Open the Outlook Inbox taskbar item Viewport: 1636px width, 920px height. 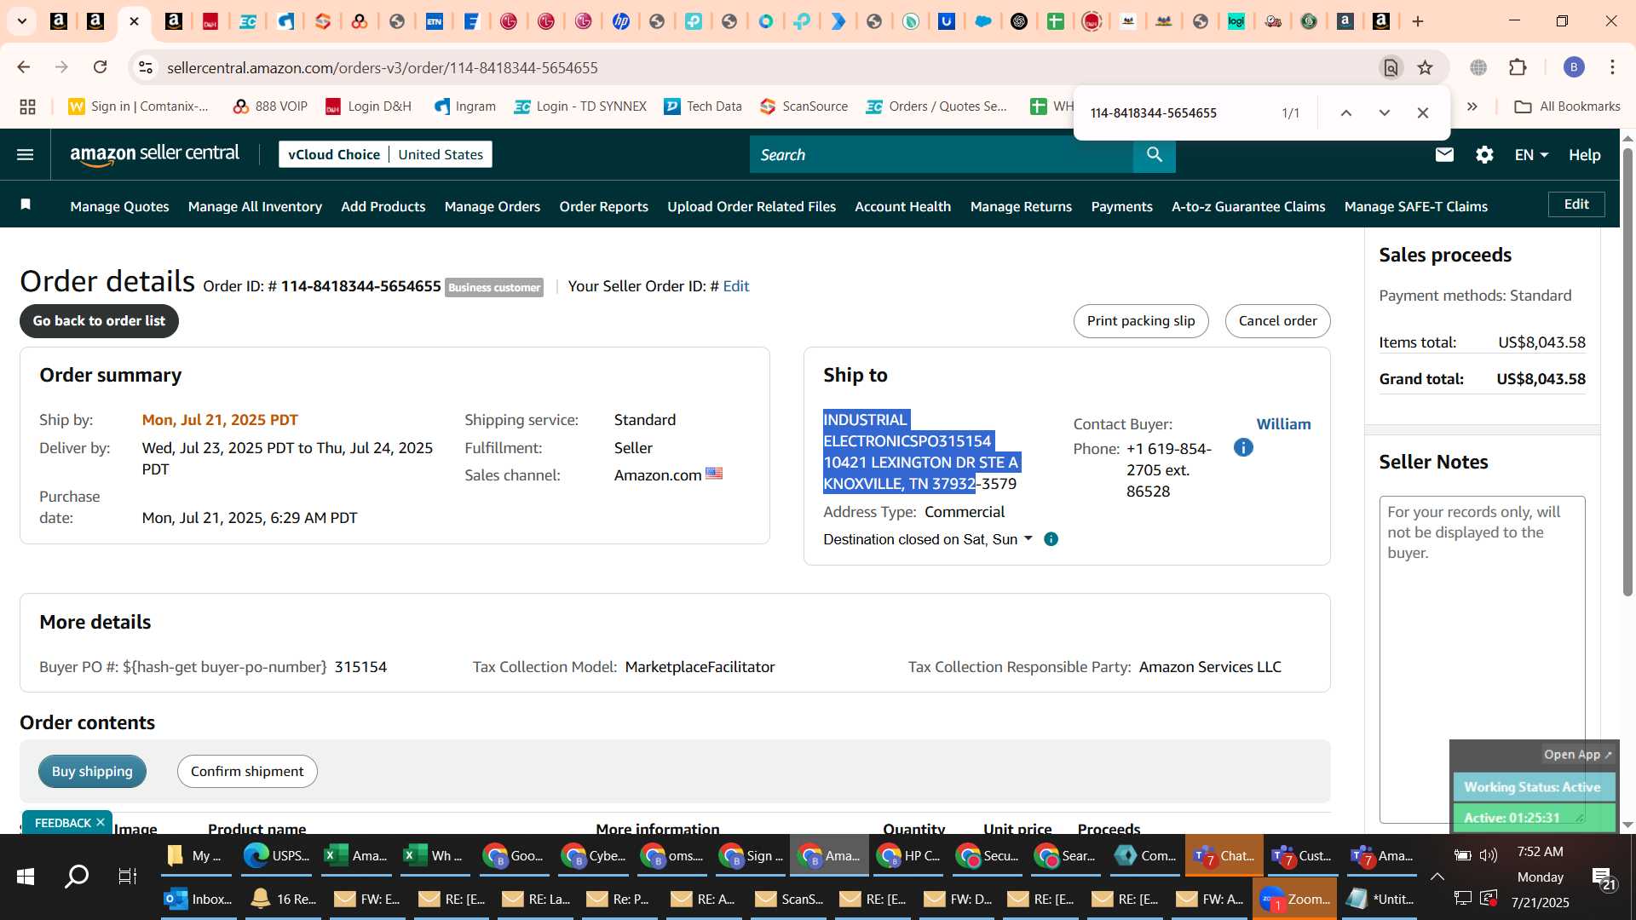pos(198,899)
